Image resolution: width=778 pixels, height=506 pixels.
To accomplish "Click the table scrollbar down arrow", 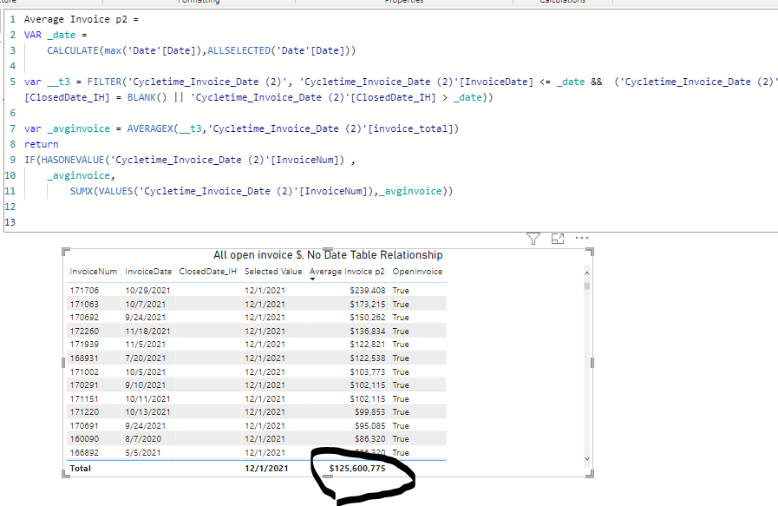I will pyautogui.click(x=587, y=459).
